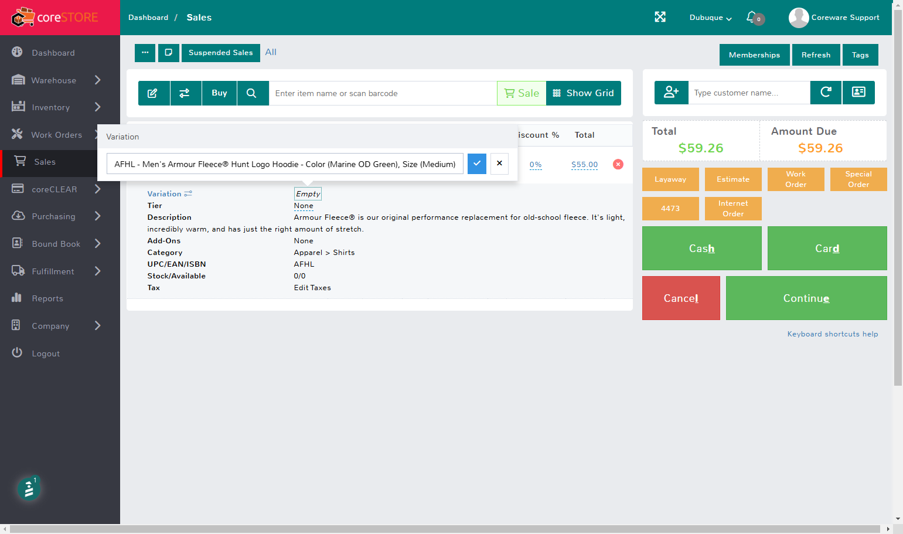The height and width of the screenshot is (534, 903).
Task: Confirm variation with blue checkmark
Action: click(477, 164)
